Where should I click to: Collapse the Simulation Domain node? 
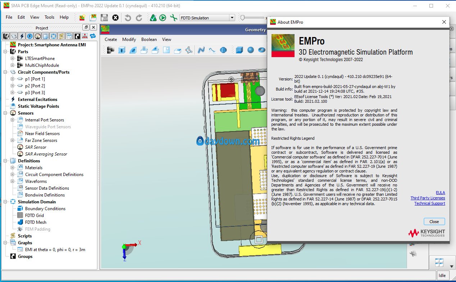click(5, 202)
